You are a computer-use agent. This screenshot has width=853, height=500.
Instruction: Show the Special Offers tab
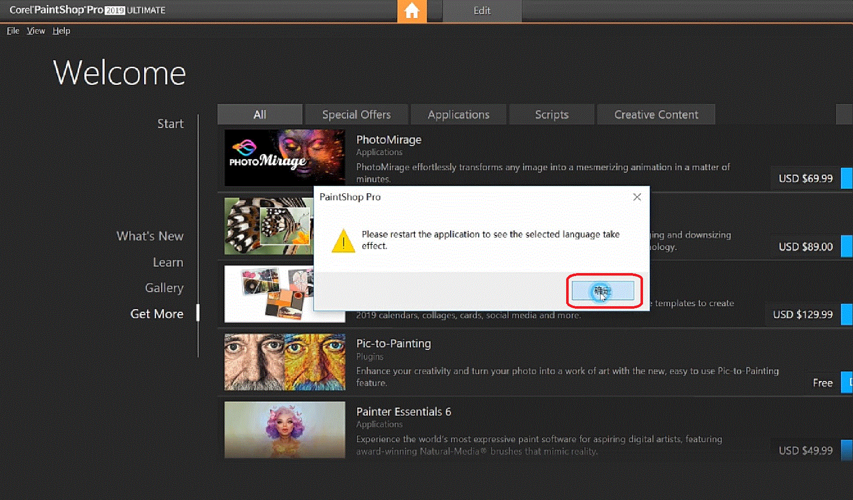coord(356,114)
